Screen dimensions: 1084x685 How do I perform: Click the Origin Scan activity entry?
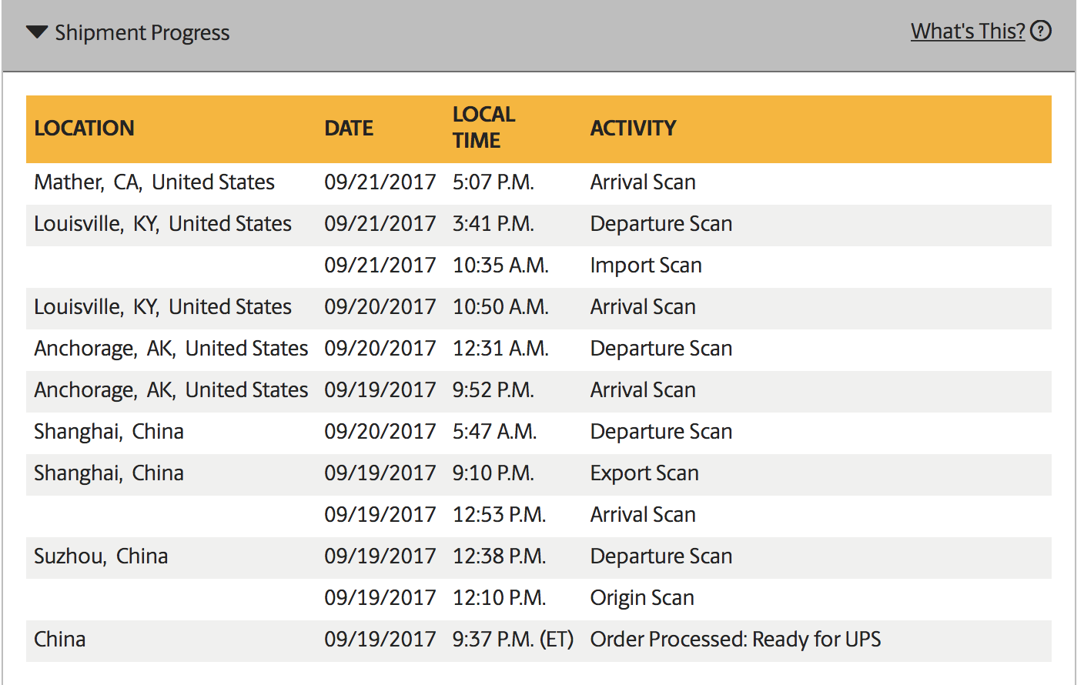click(642, 598)
